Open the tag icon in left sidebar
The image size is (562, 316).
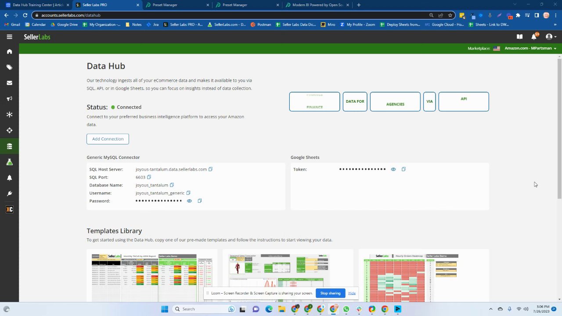pos(9,67)
